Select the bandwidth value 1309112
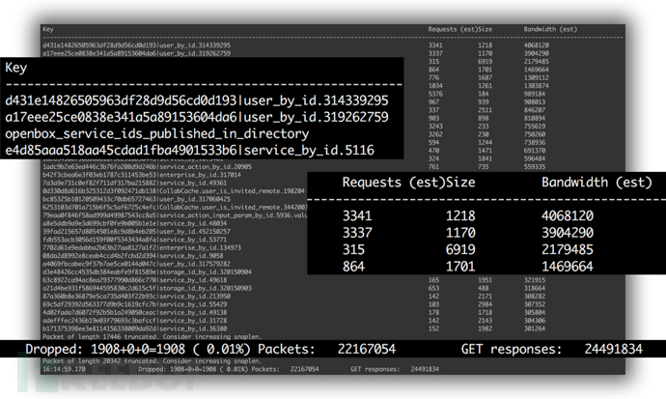Viewport: 666px width, 399px height. coord(536,77)
